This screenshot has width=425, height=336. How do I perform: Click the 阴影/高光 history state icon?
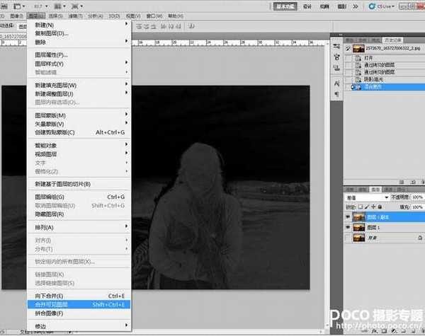pyautogui.click(x=357, y=80)
